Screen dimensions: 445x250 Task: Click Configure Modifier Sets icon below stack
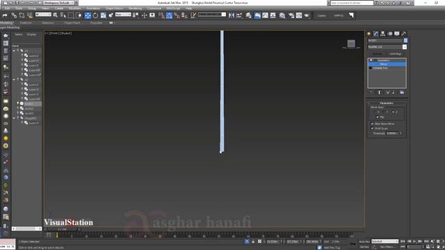tap(402, 92)
